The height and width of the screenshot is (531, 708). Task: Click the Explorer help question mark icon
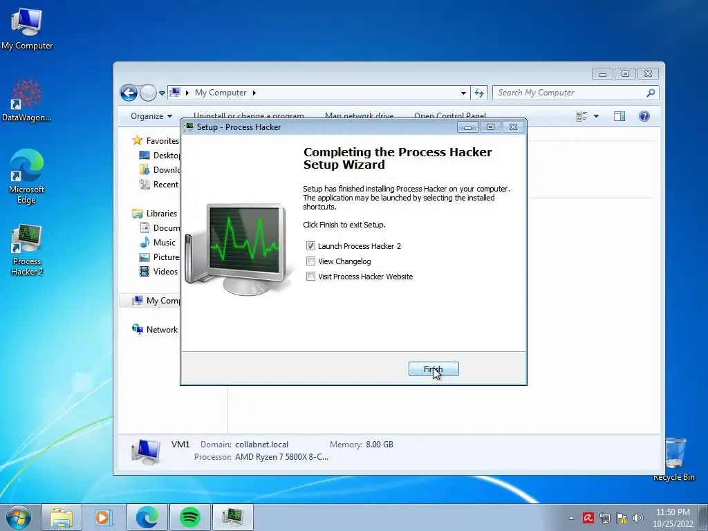[x=644, y=116]
